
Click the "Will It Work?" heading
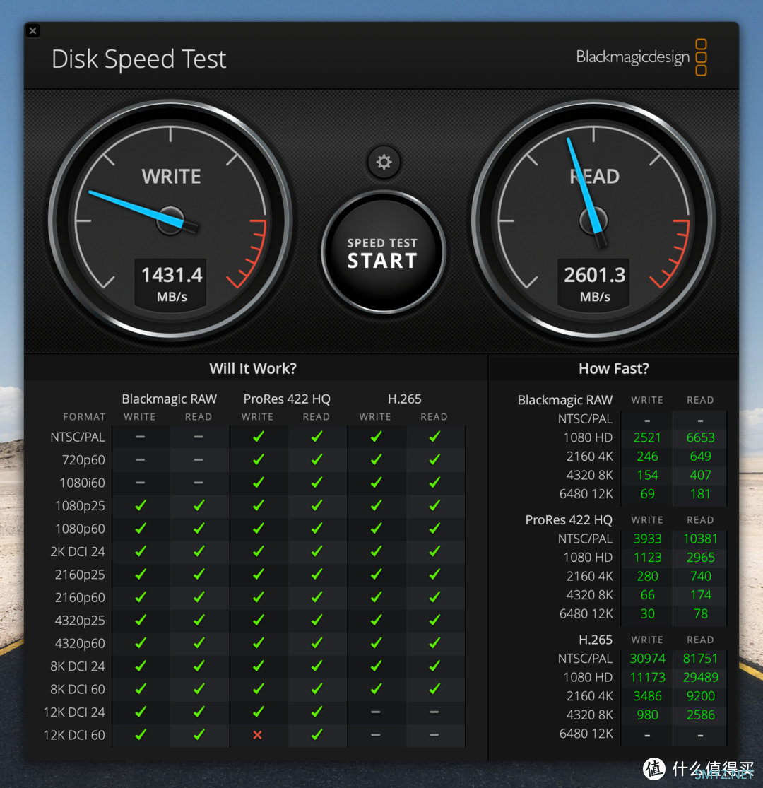coord(253,368)
